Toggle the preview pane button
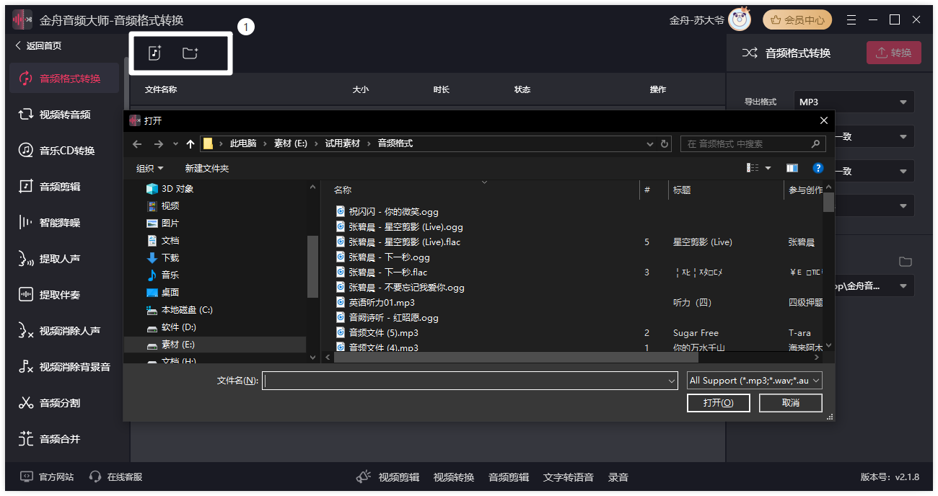 pyautogui.click(x=792, y=168)
